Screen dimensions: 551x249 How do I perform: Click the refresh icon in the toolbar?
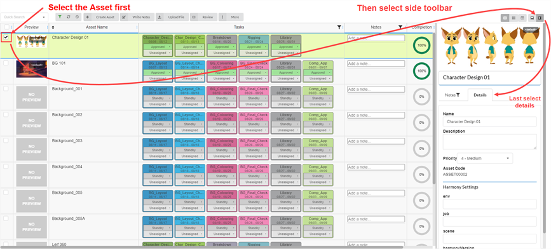[x=68, y=17]
